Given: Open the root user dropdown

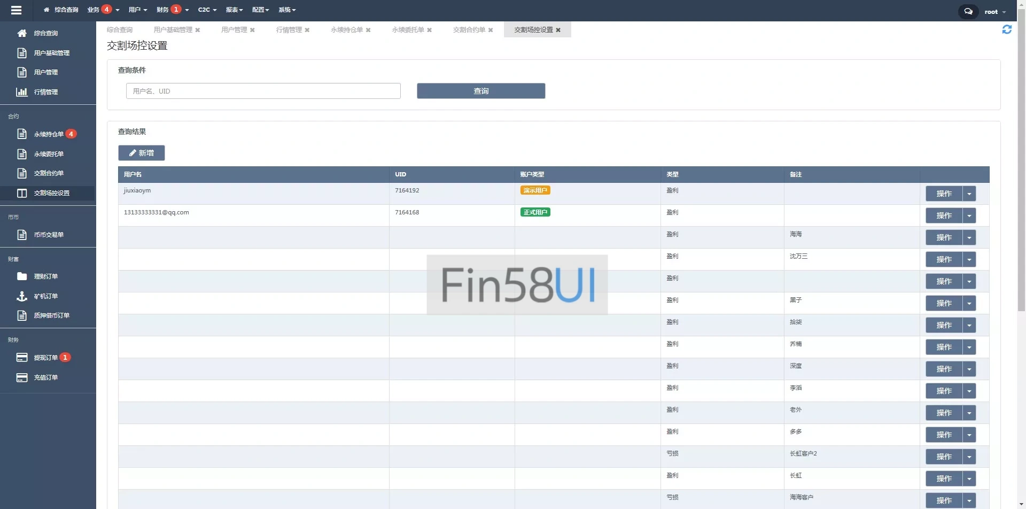Looking at the screenshot, I should 994,12.
